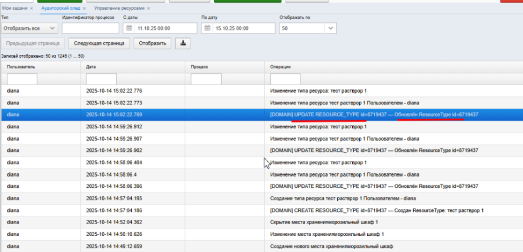The image size is (523, 252).
Task: Select date cell 2025-10-14 14:57:04.195
Action: pos(114,198)
